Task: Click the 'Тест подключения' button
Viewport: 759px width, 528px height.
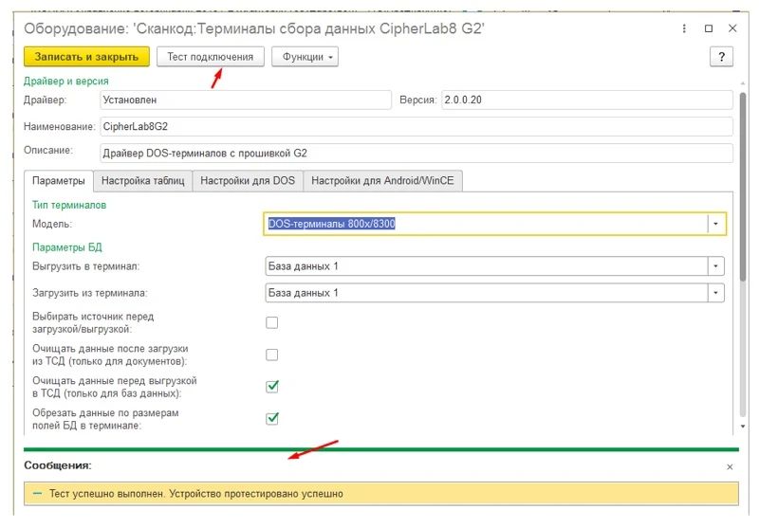Action: click(x=210, y=57)
